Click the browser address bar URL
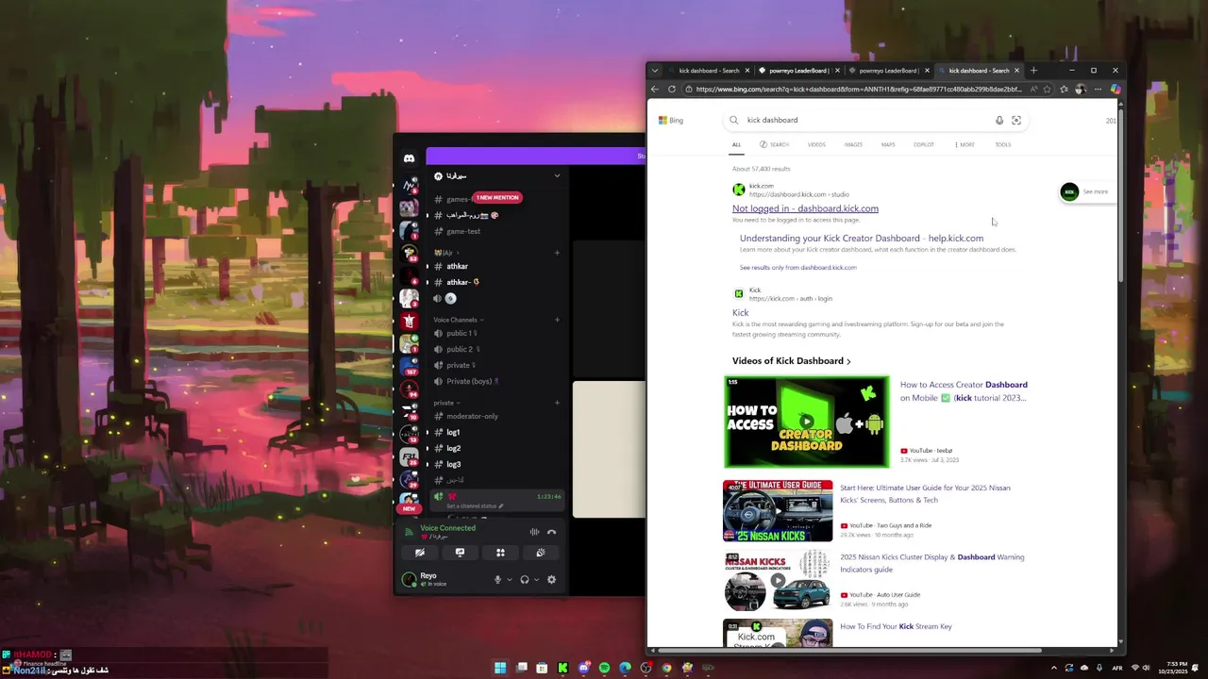 [858, 89]
